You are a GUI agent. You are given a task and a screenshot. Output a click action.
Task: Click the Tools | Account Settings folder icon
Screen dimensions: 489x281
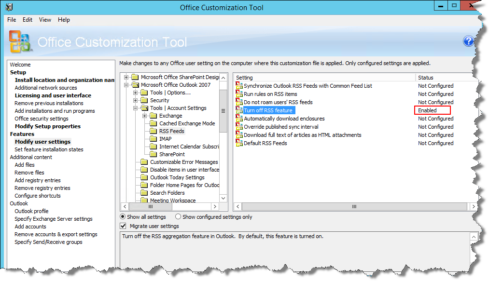pos(144,108)
